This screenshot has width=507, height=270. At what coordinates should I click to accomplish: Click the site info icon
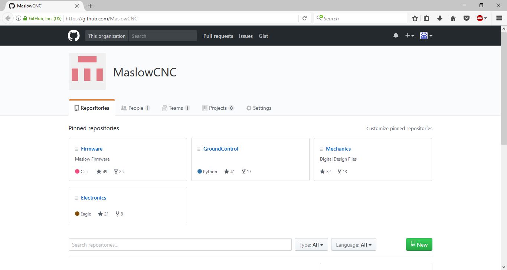click(18, 18)
